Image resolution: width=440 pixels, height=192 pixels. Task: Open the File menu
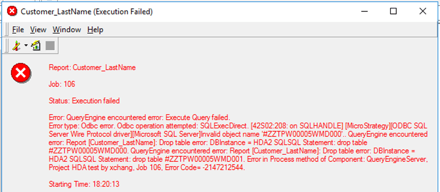(x=18, y=30)
